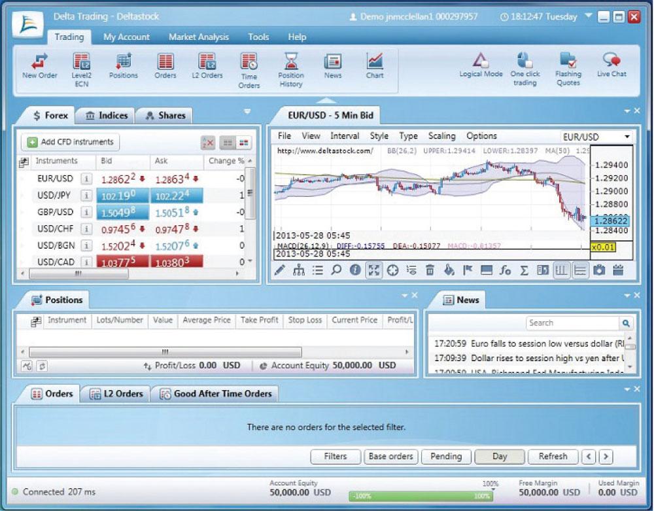
Task: Switch the instruments to grid view
Action: point(228,143)
